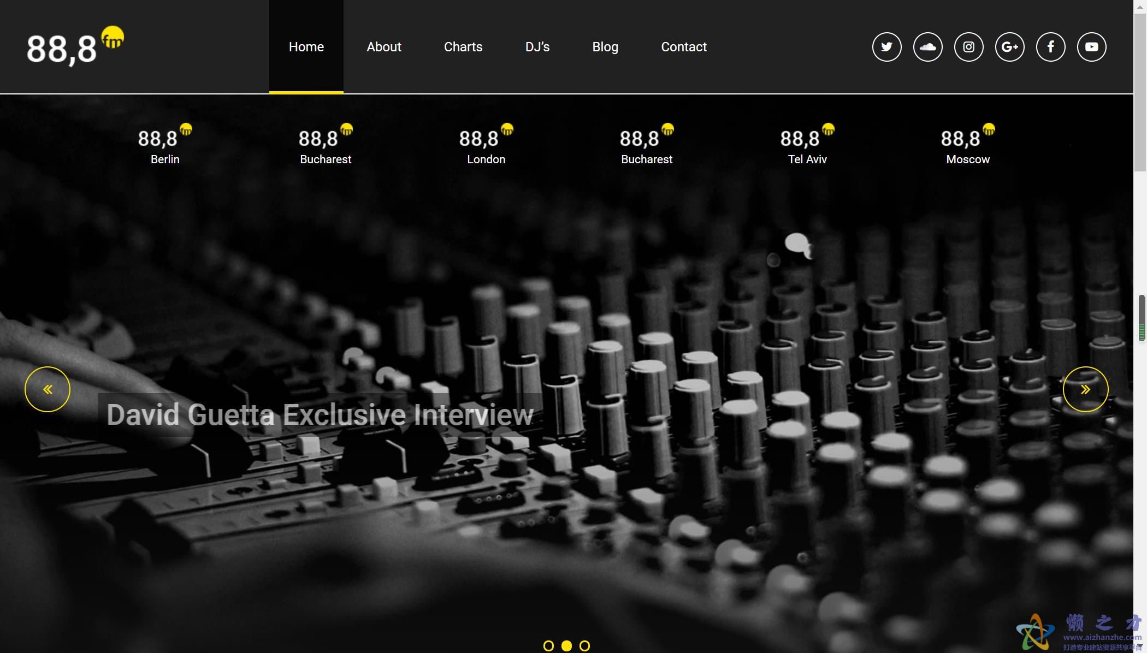The image size is (1147, 653).
Task: Select the active middle slide dot
Action: pyautogui.click(x=566, y=646)
